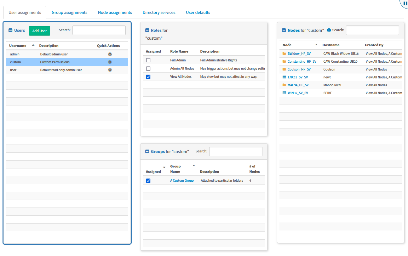Collapse the Nodes panel

(284, 30)
